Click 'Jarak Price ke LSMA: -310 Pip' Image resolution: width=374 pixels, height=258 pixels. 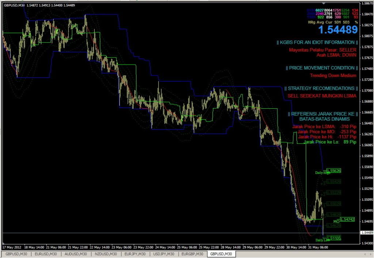click(x=324, y=127)
